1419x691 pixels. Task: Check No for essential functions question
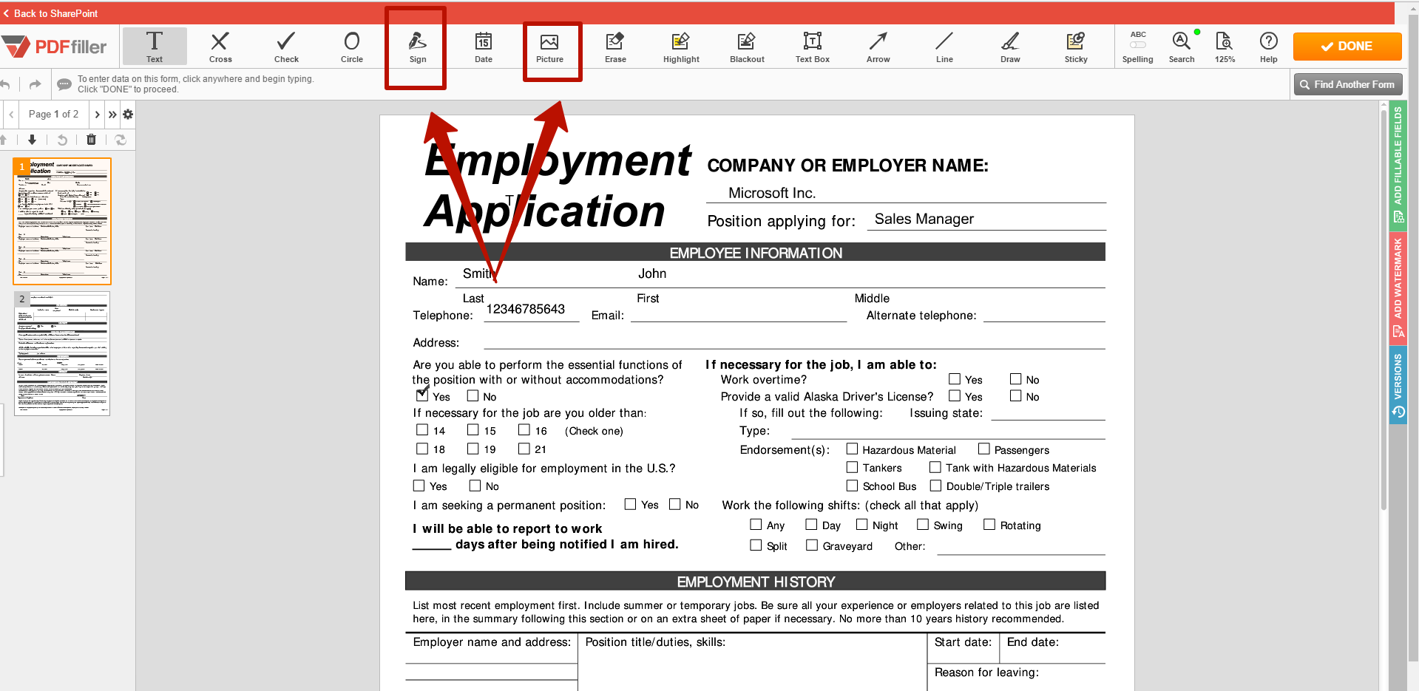tap(473, 395)
